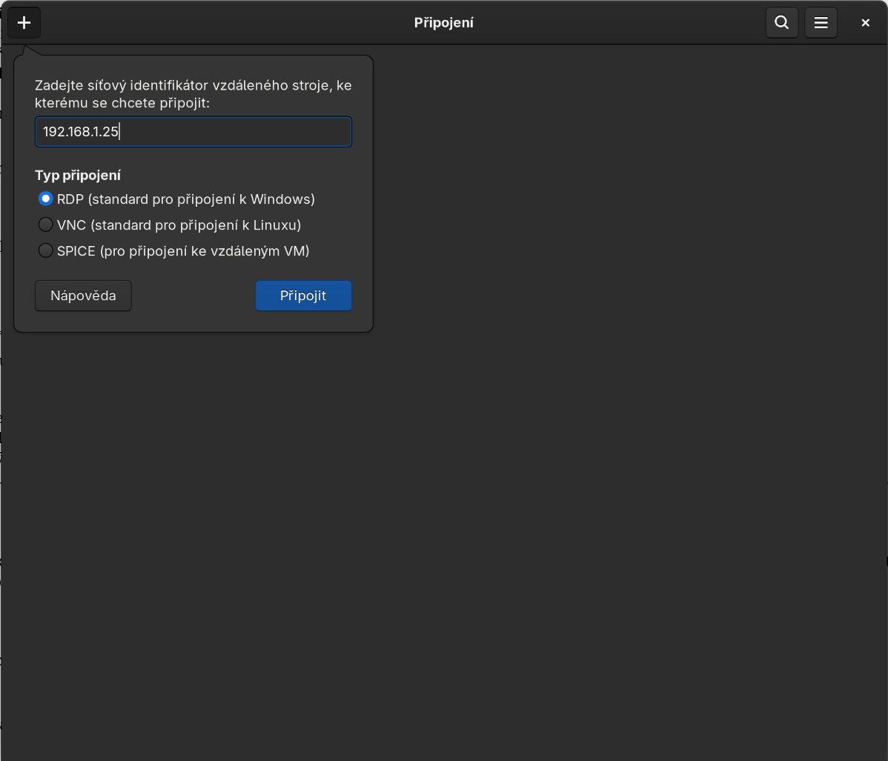Click empty header bar left of search icon
Viewport: 888px width, 761px height.
click(630, 23)
